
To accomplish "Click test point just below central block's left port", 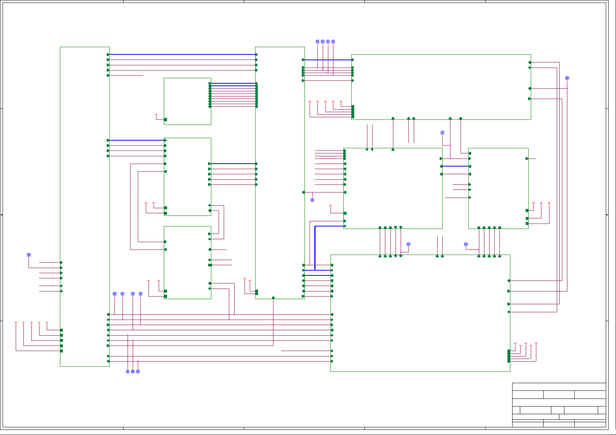I will (312, 200).
